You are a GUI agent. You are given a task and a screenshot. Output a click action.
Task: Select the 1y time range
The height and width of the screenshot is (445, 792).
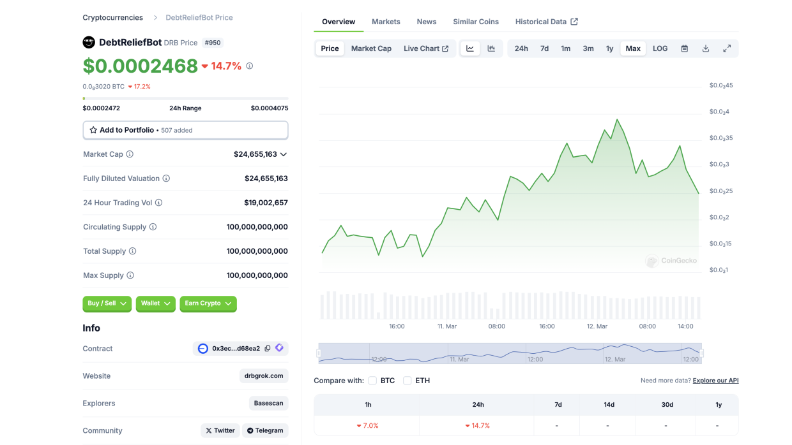(x=609, y=48)
